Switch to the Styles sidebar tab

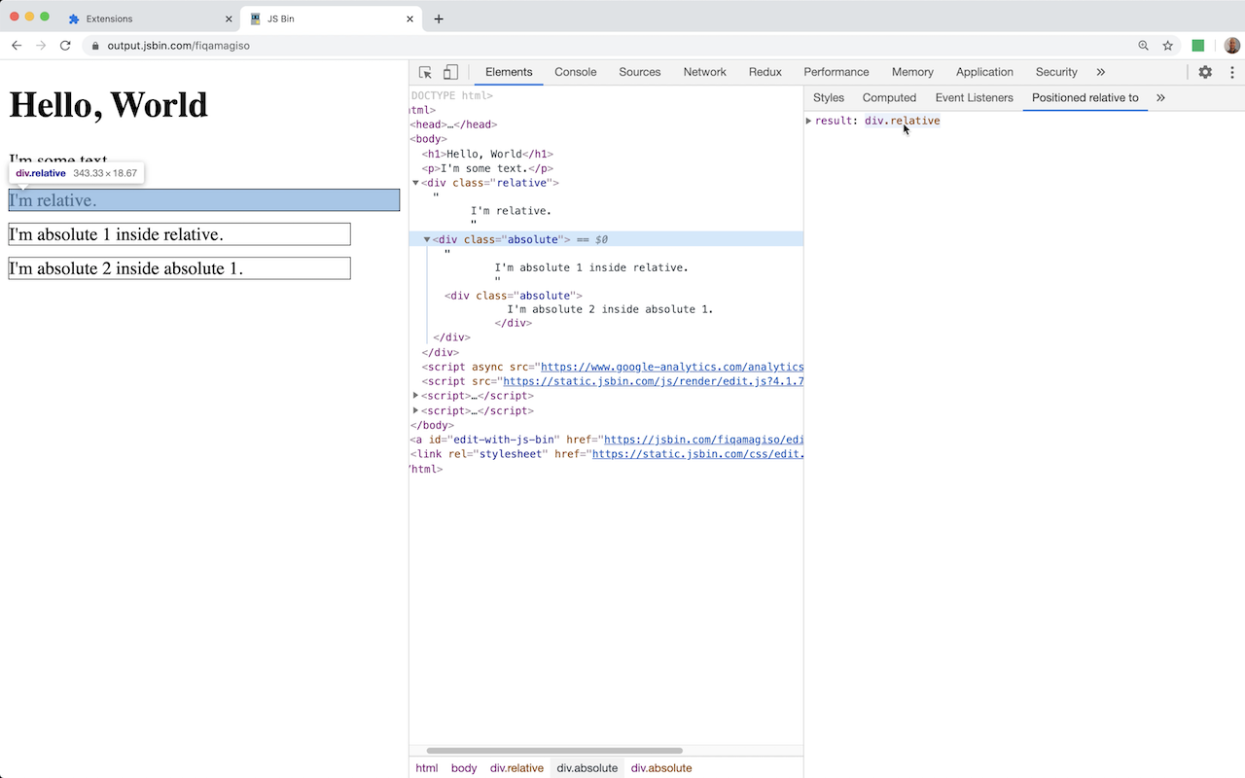click(x=829, y=97)
